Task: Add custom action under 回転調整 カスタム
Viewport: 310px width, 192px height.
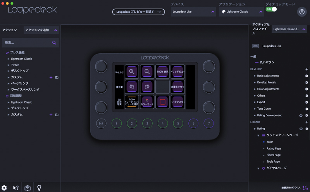Action: (51, 115)
